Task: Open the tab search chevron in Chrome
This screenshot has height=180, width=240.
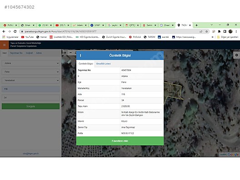Action: coord(212,25)
